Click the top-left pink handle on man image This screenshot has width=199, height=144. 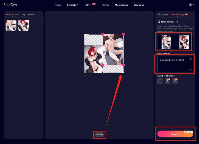click(103, 34)
